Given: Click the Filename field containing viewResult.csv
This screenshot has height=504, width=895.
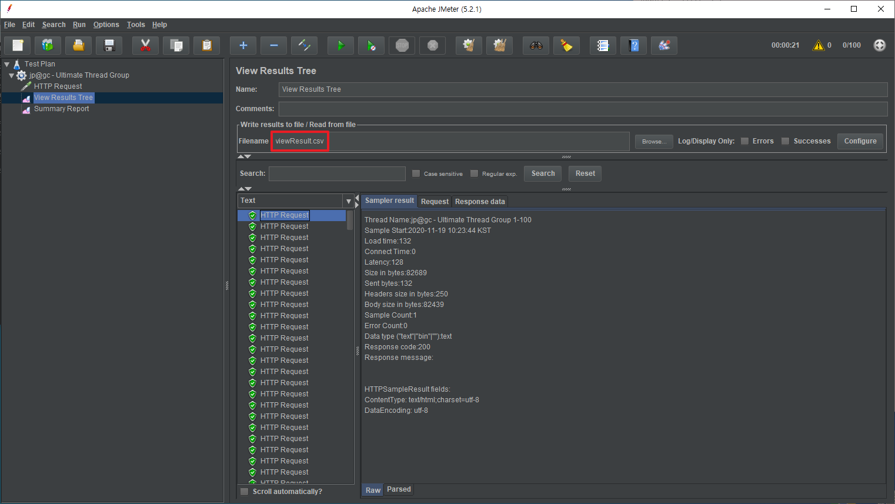Looking at the screenshot, I should coord(450,141).
